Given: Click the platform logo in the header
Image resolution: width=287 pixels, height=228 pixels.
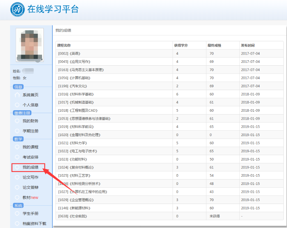Looking at the screenshot, I should click(x=18, y=10).
